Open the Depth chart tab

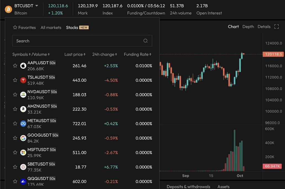click(248, 27)
